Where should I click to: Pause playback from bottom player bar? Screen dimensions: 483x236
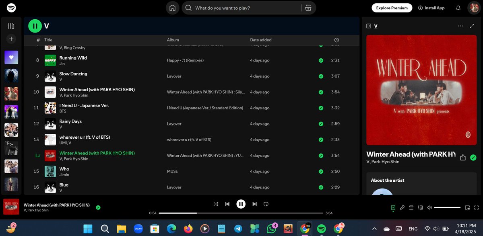coord(241,204)
